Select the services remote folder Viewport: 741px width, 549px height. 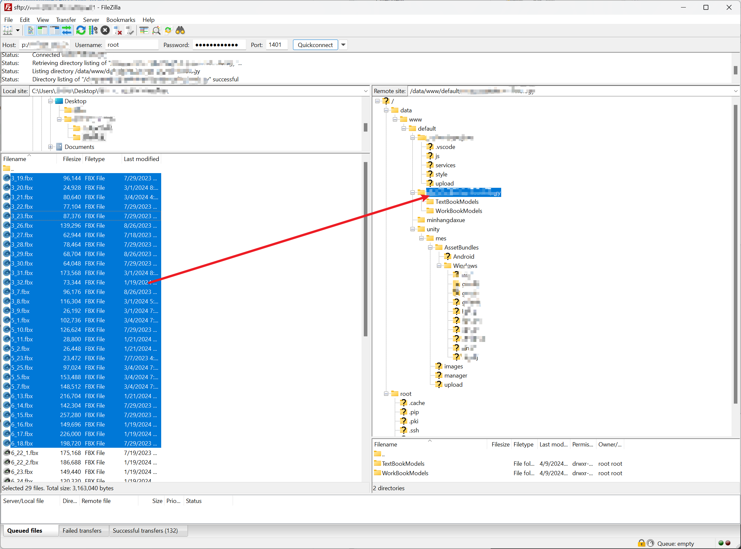click(445, 165)
